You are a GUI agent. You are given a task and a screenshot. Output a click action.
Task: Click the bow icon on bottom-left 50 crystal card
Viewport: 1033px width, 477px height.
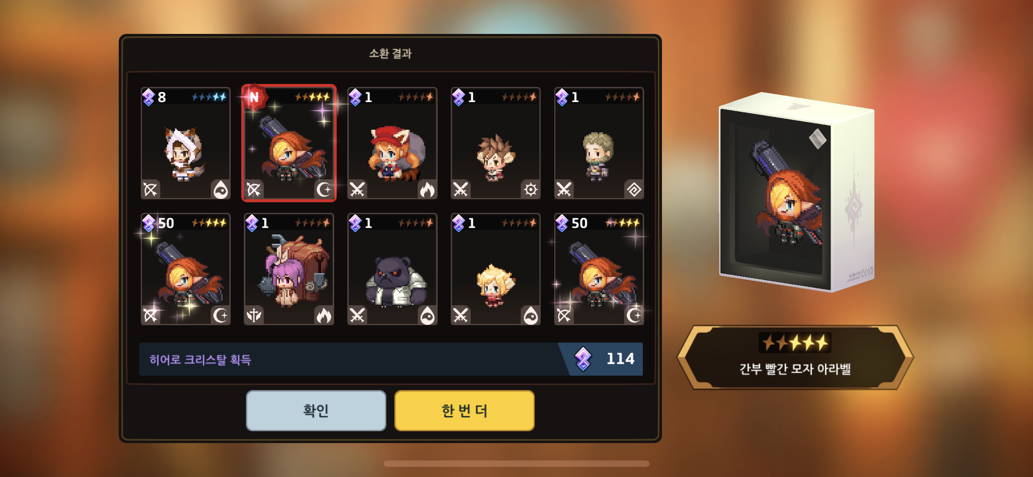[151, 315]
